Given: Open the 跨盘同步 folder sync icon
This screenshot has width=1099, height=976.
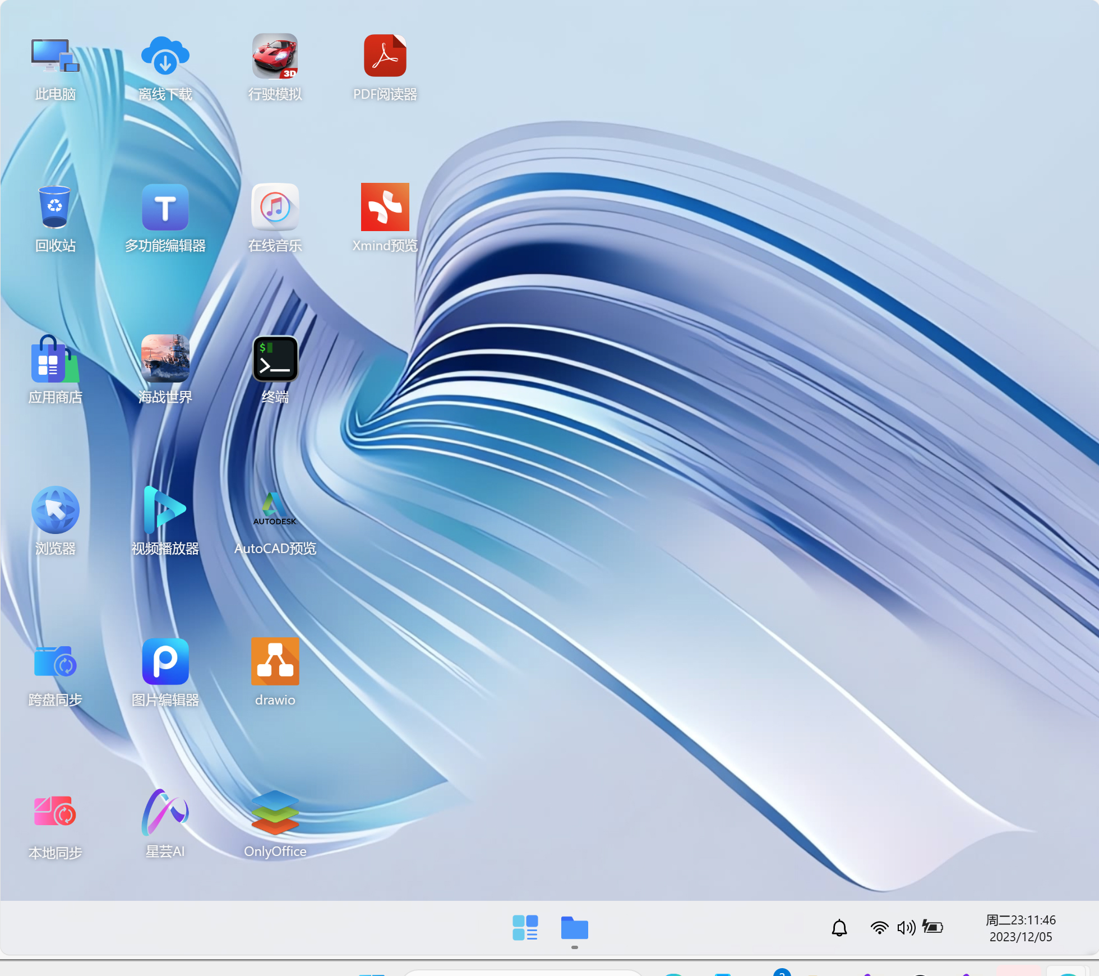Looking at the screenshot, I should [x=55, y=662].
